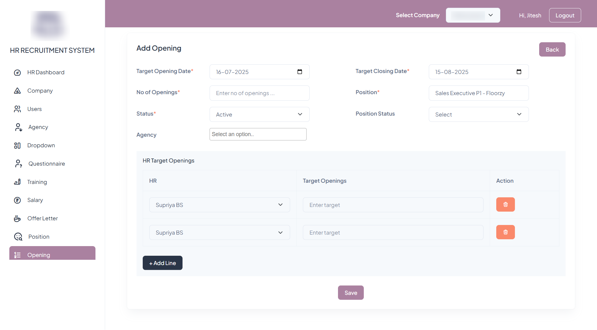This screenshot has height=330, width=597.
Task: Click the Target Openings column header
Action: [x=324, y=181]
